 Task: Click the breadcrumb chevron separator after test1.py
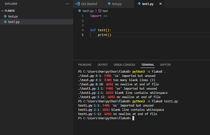(x=96, y=11)
